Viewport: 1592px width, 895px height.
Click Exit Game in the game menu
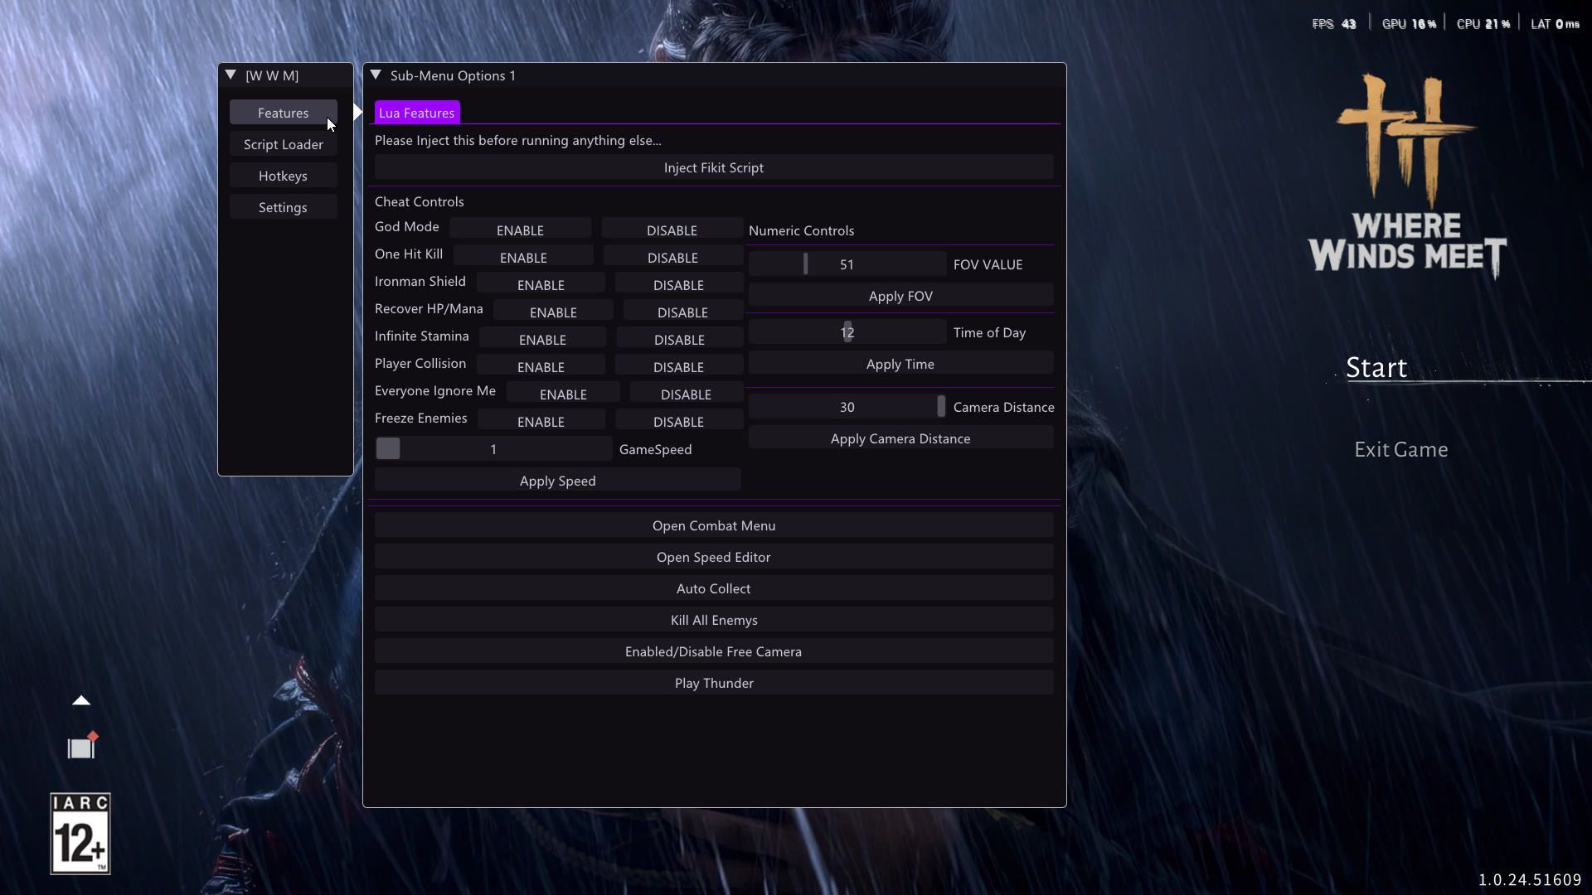1401,449
